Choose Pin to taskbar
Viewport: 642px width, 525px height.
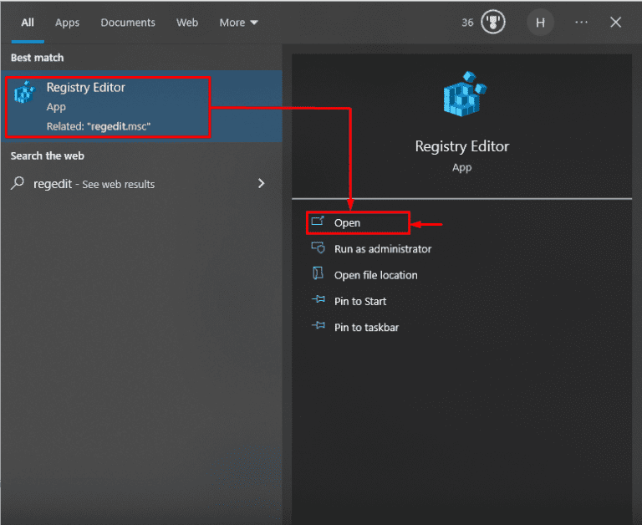366,328
